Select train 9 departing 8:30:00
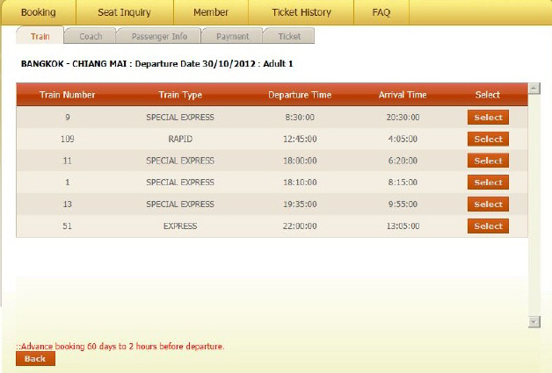552x373 pixels. [x=488, y=118]
